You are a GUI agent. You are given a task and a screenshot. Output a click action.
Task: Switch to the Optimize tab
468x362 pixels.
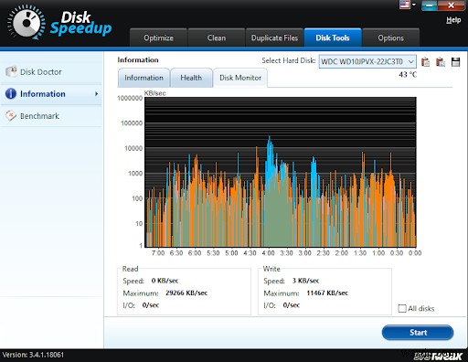pos(158,37)
